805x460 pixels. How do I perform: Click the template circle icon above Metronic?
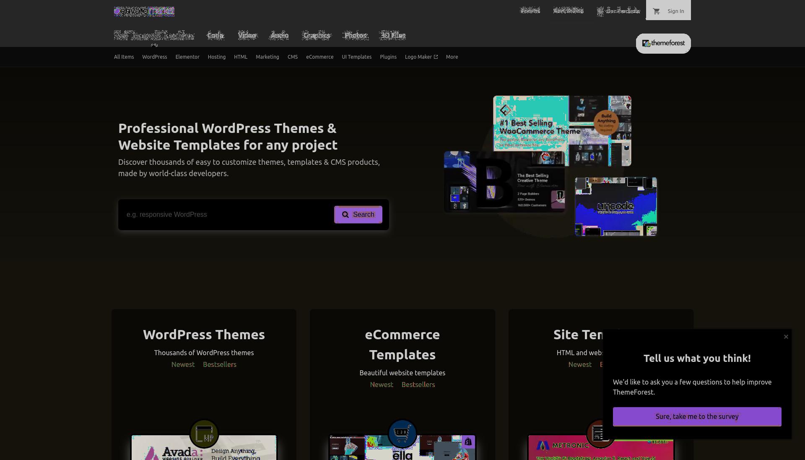[600, 434]
